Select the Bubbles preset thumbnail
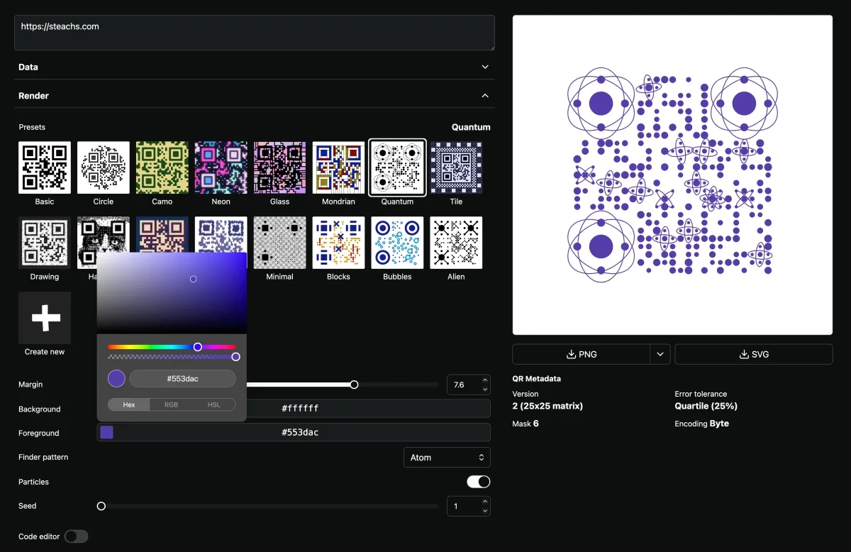This screenshot has height=552, width=851. (x=397, y=243)
